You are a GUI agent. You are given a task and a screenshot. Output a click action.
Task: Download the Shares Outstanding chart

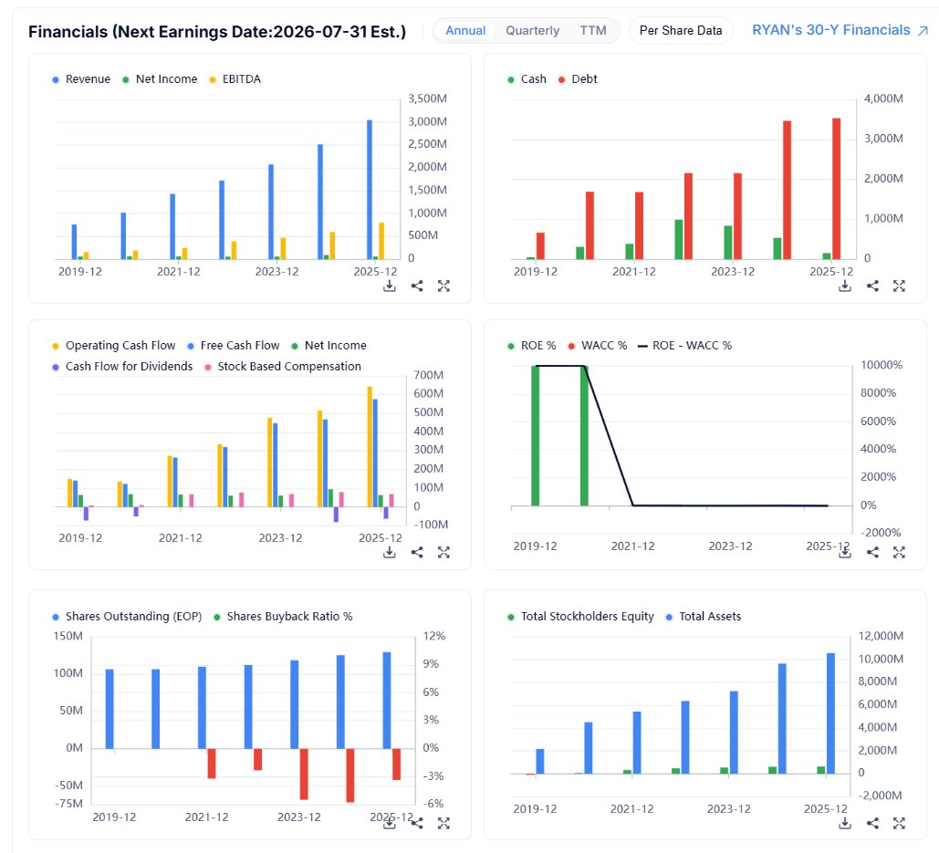[390, 824]
